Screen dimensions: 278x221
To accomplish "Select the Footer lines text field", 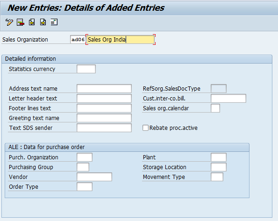I will [x=104, y=108].
